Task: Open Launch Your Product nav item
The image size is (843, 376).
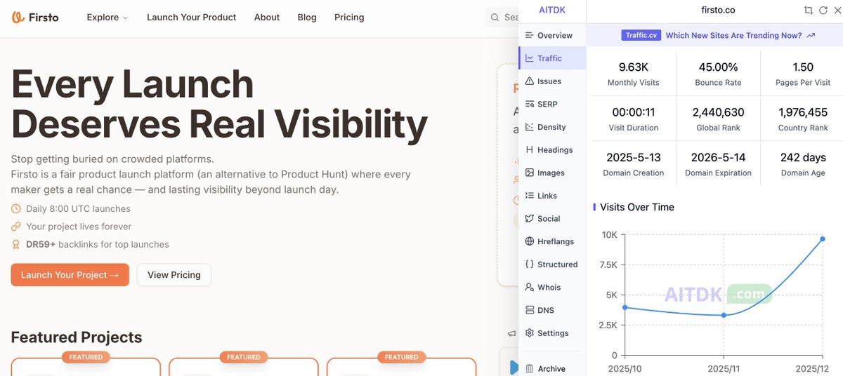Action: [x=191, y=17]
